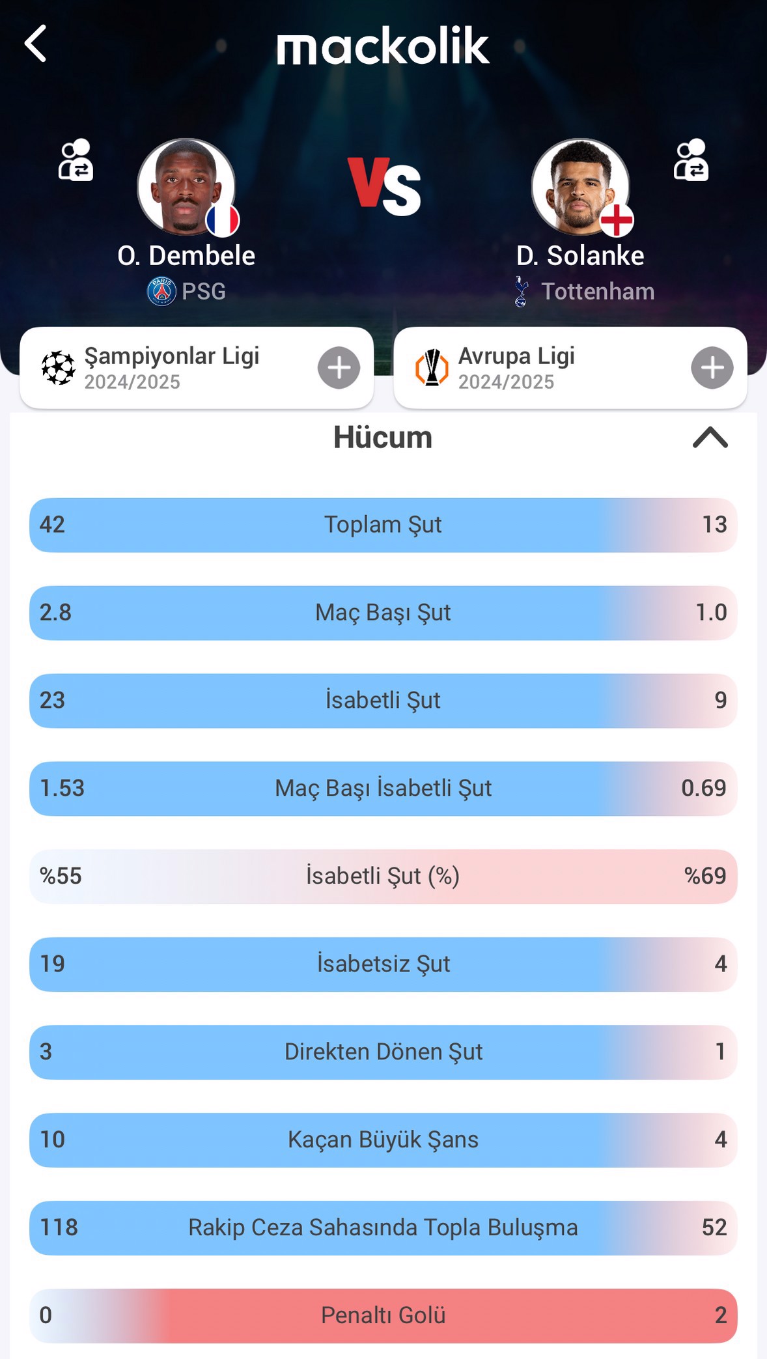The width and height of the screenshot is (767, 1359).
Task: Tap the PSG club logo
Action: click(161, 291)
